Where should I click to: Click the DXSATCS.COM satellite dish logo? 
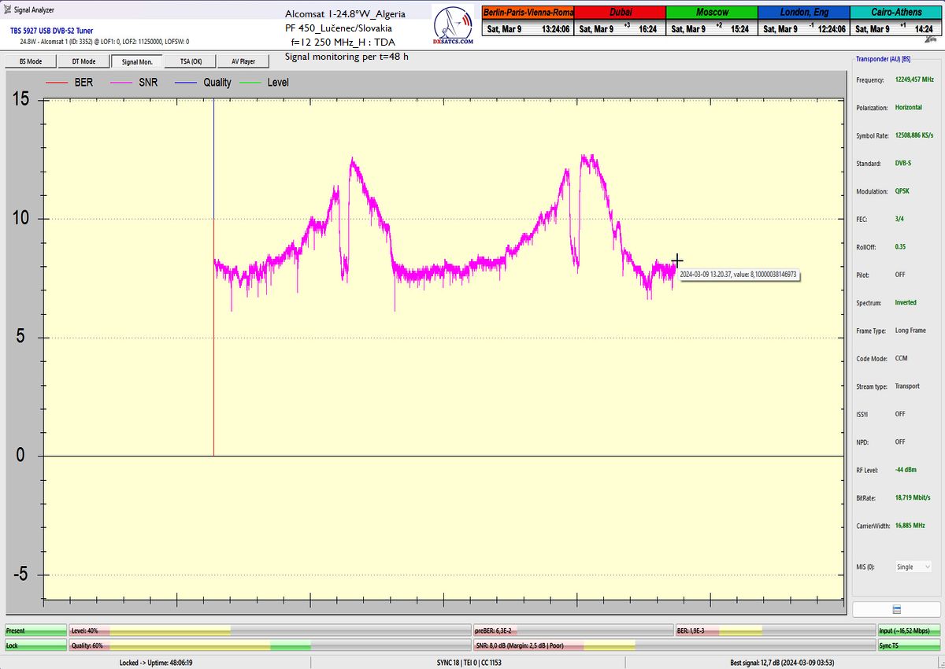pos(454,28)
